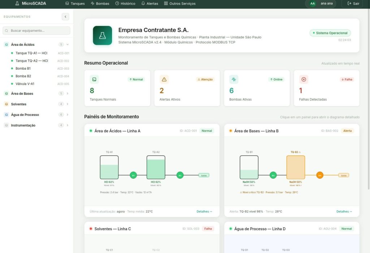Screen dimensions: 370x253
Task: Click the Online badge on Bombas card
Action: pos(276,79)
